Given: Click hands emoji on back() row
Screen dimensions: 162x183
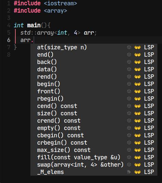Looking at the screenshot, I should coord(137,62).
